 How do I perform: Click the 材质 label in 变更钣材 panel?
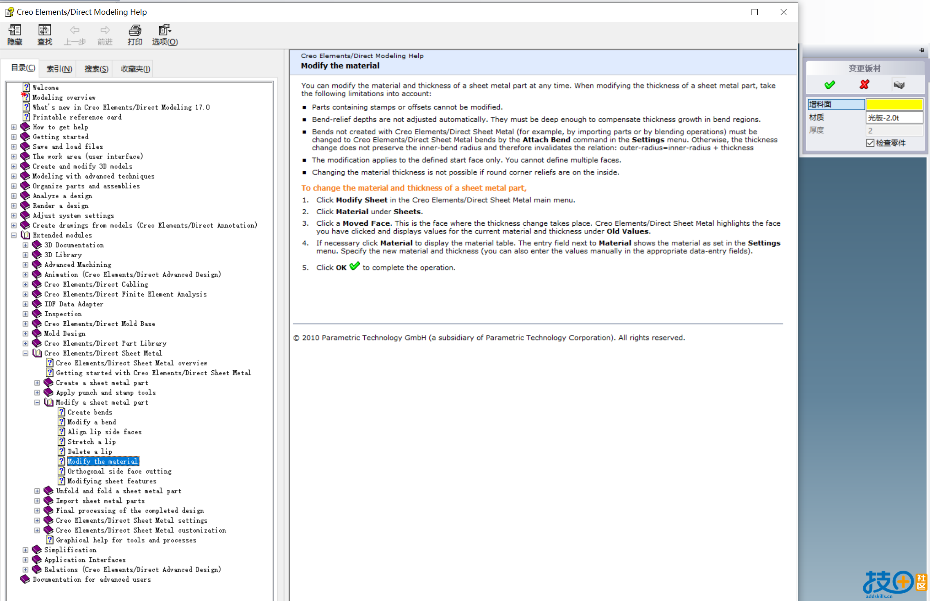pos(817,118)
